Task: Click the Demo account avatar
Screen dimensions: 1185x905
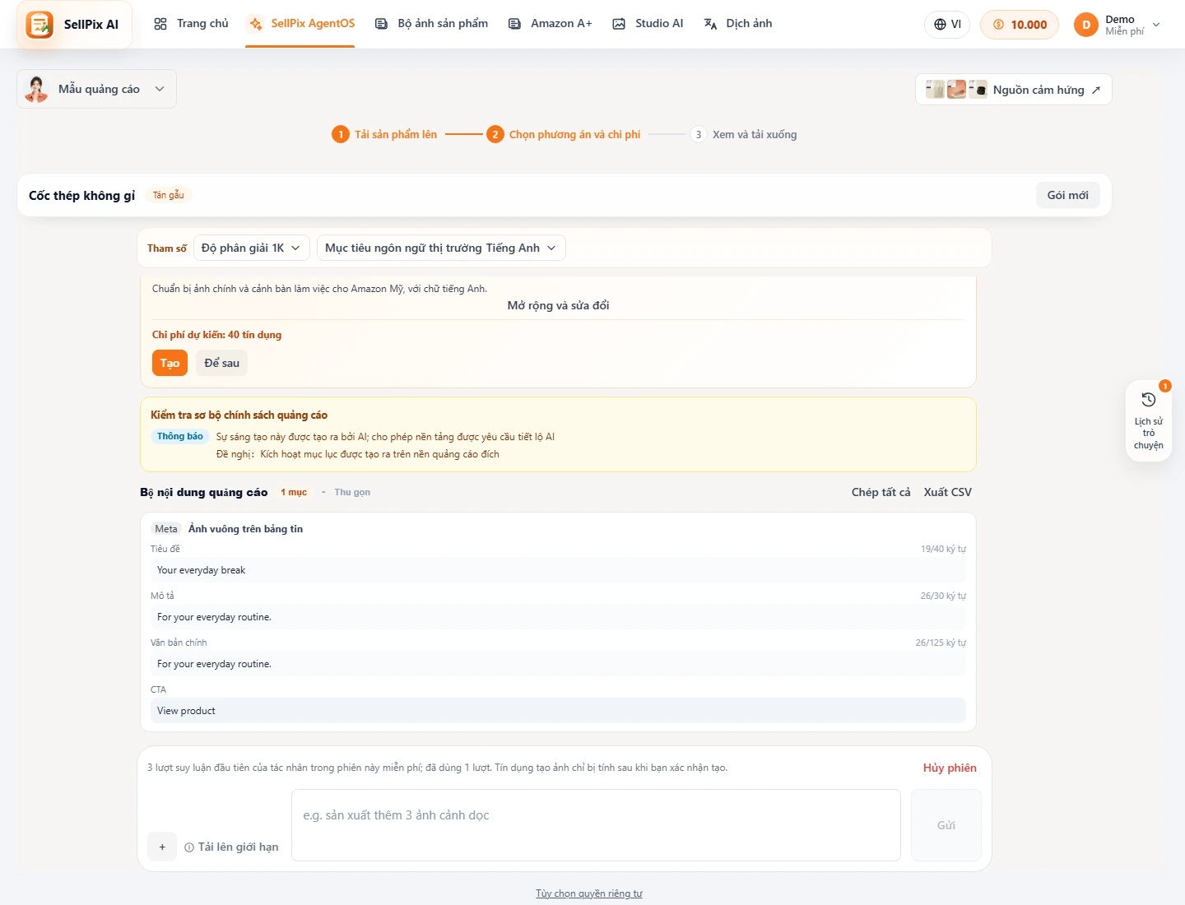Action: (x=1086, y=25)
